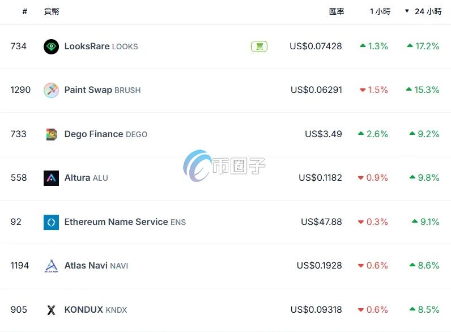Viewport: 451px width, 332px height.
Task: Sort by the 貨幣 coin column header
Action: pyautogui.click(x=52, y=11)
